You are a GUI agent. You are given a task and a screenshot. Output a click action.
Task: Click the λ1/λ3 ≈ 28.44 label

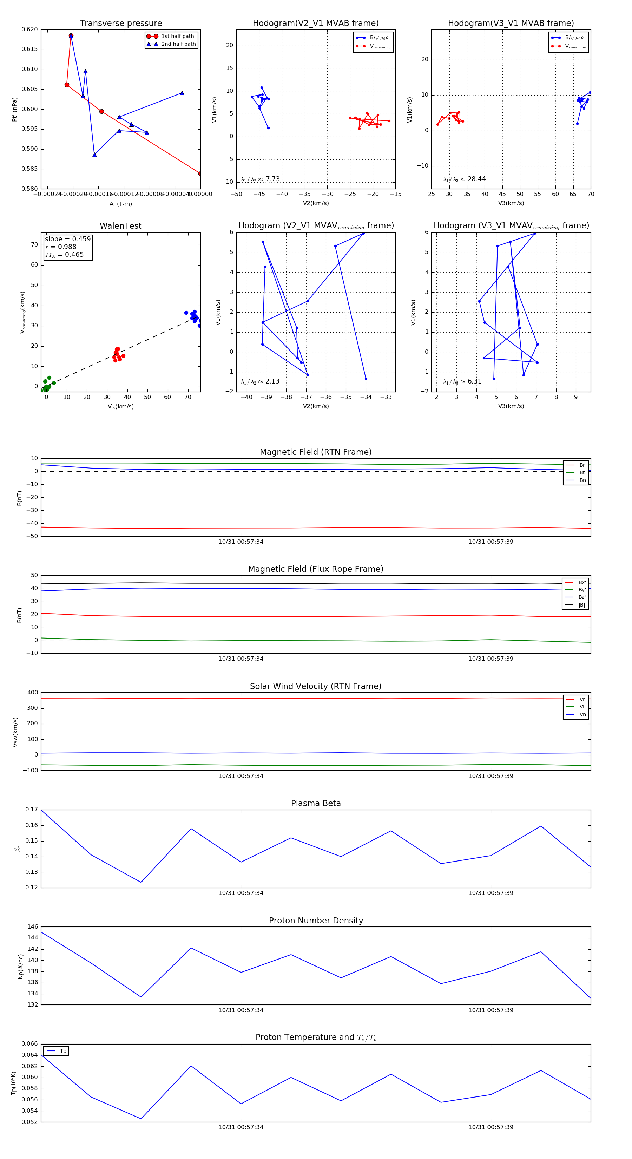point(464,179)
